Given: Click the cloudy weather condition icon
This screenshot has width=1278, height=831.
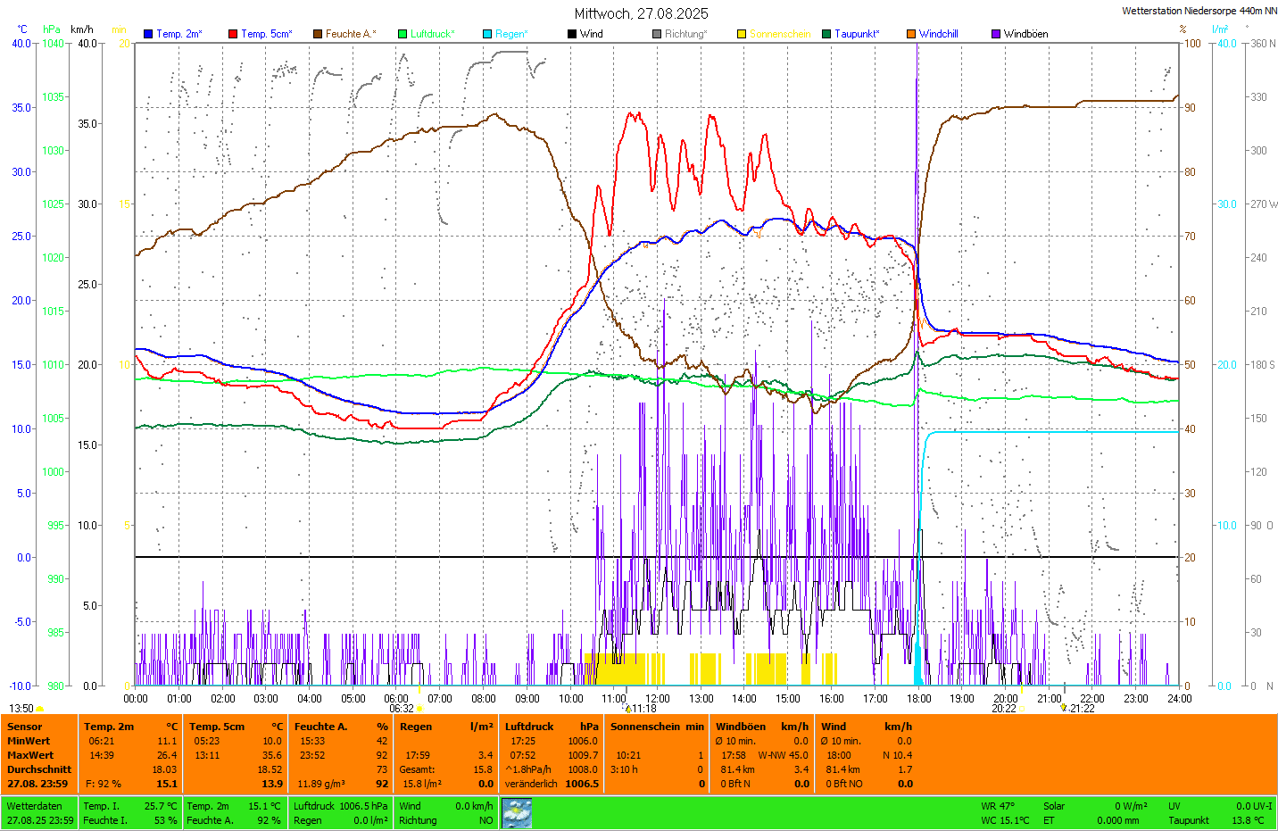Looking at the screenshot, I should [517, 813].
